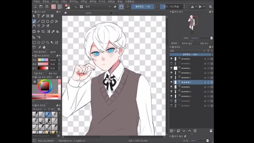Select the Elliptical Selection tool
This screenshot has height=143, width=254.
38,43
